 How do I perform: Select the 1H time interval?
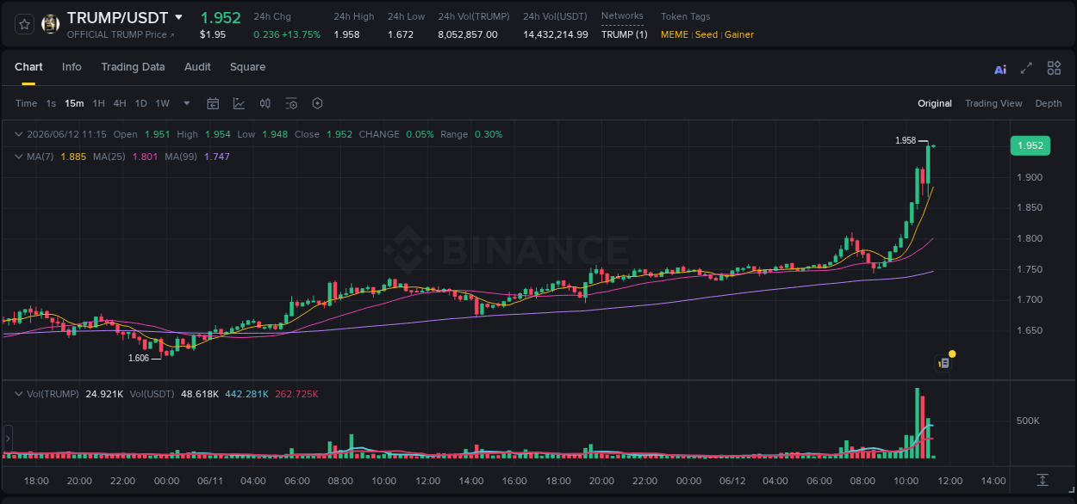(98, 103)
